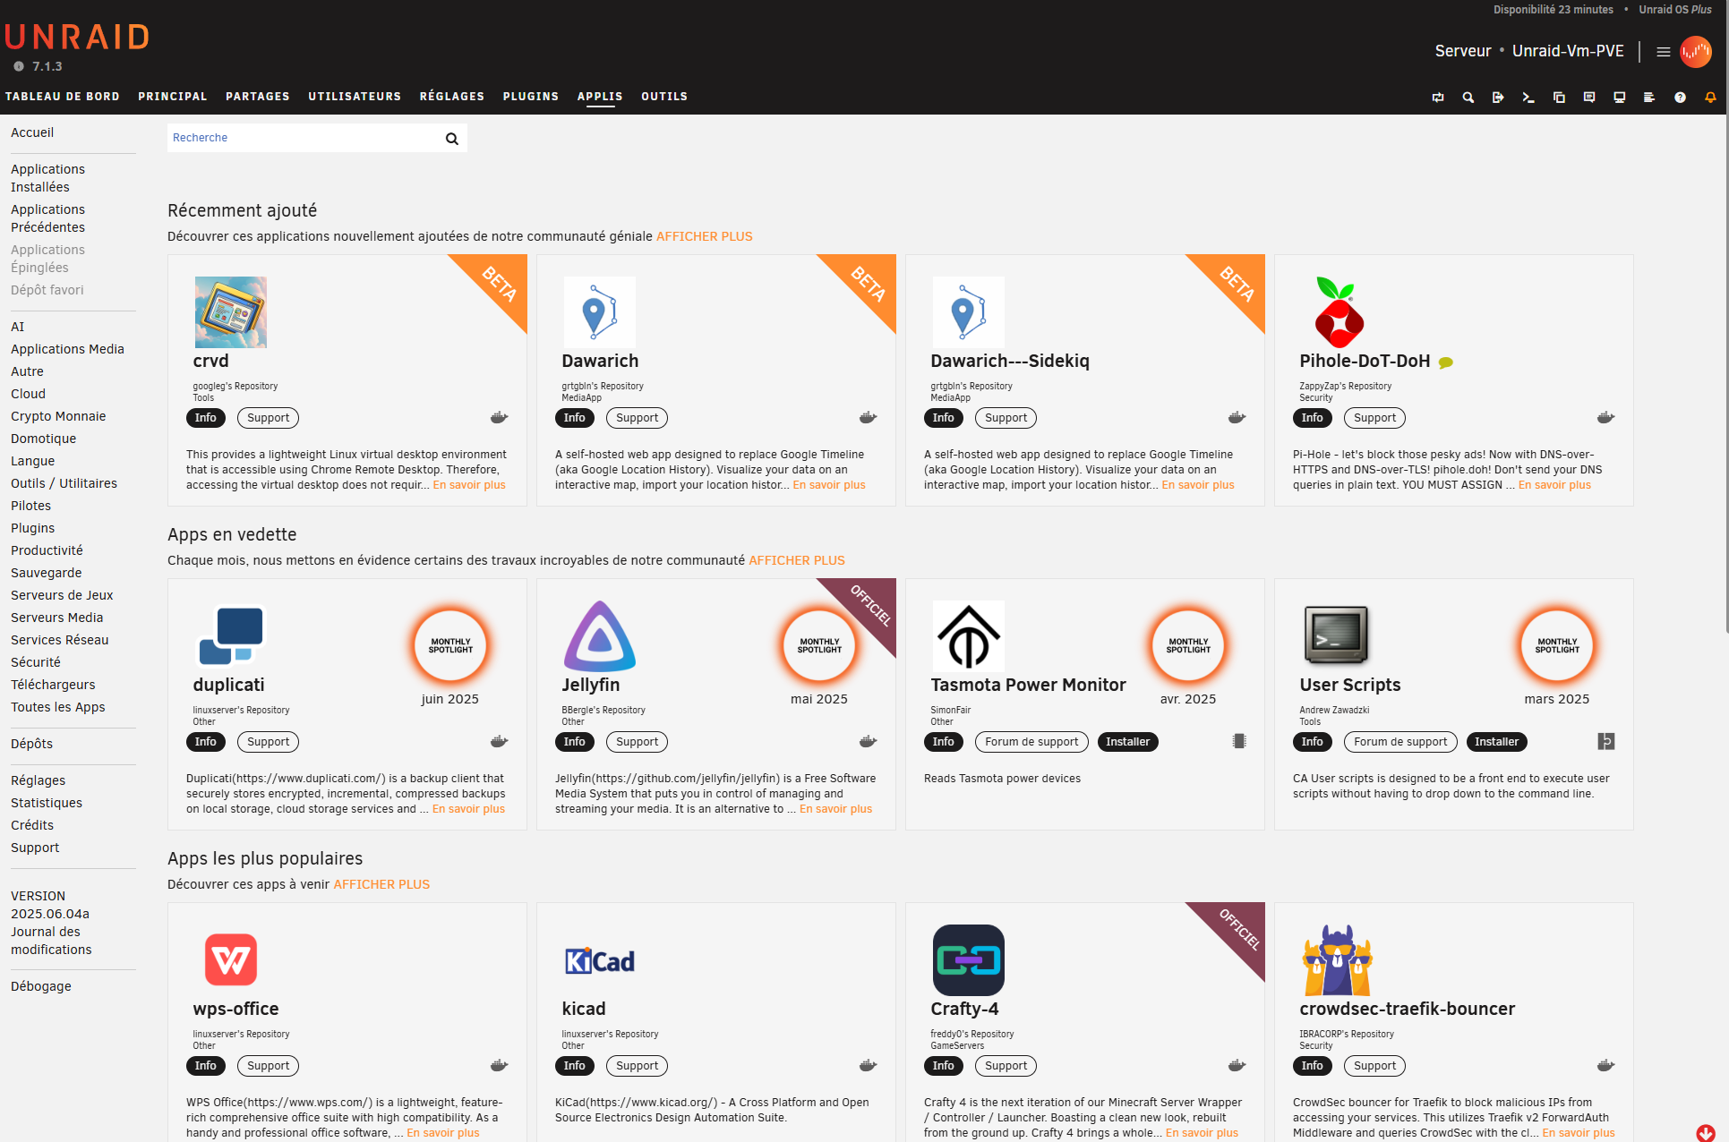Click the logout icon in toolbar
Screen dimensions: 1729x1142
(x=1498, y=98)
